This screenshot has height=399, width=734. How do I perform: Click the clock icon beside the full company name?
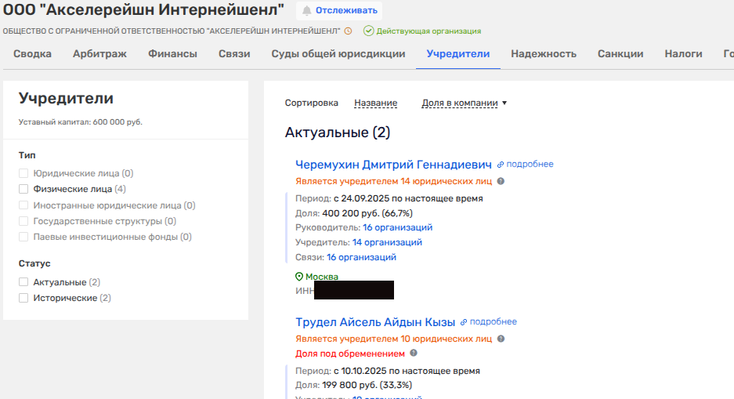click(x=348, y=31)
